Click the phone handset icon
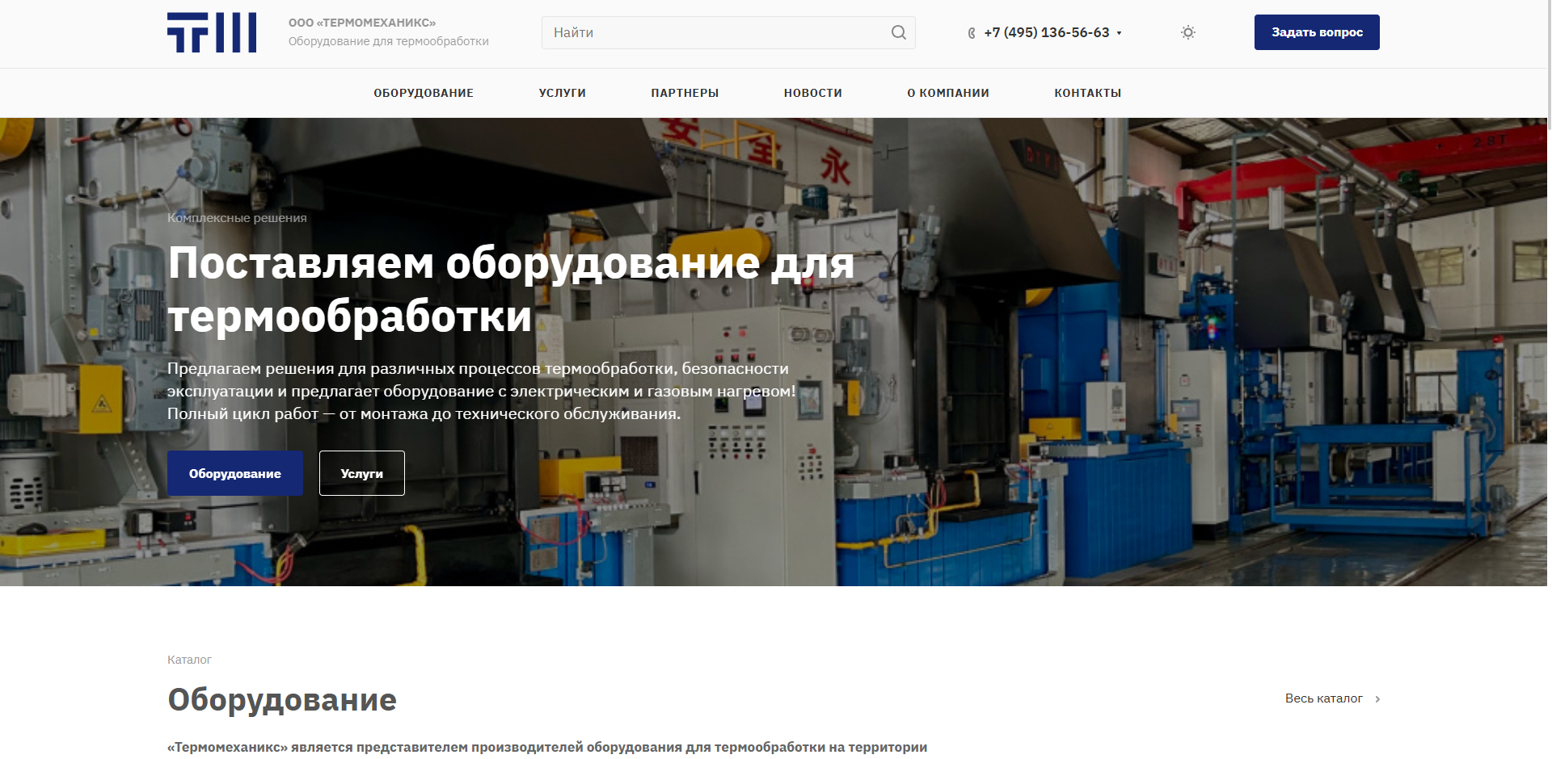 point(972,33)
